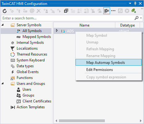The image size is (144, 124).
Task: Click the collapse all windows icon
Action: [66, 11]
